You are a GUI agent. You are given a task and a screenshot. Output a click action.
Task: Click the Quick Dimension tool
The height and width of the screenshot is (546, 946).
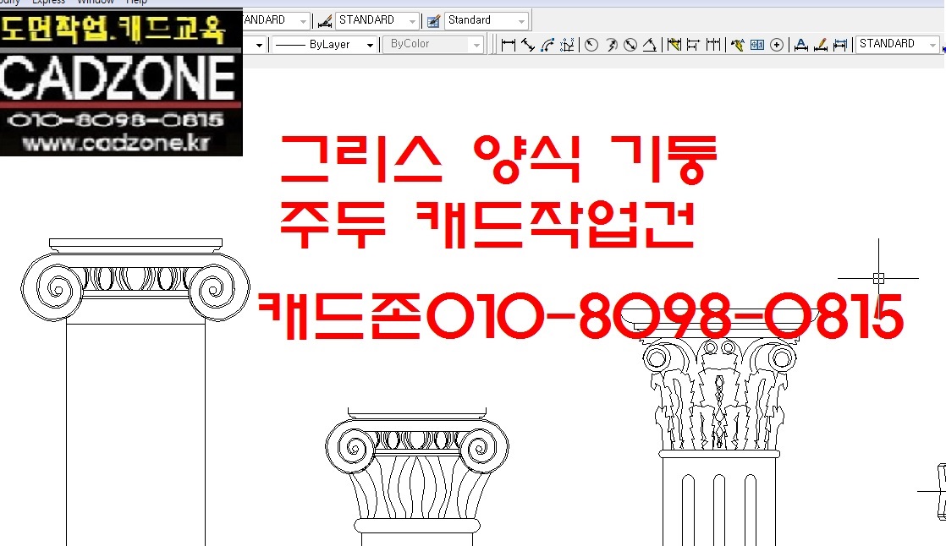pyautogui.click(x=674, y=45)
